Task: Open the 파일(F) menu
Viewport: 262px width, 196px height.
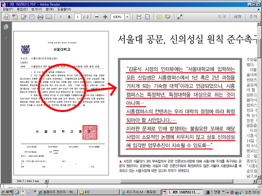Action: (8, 9)
